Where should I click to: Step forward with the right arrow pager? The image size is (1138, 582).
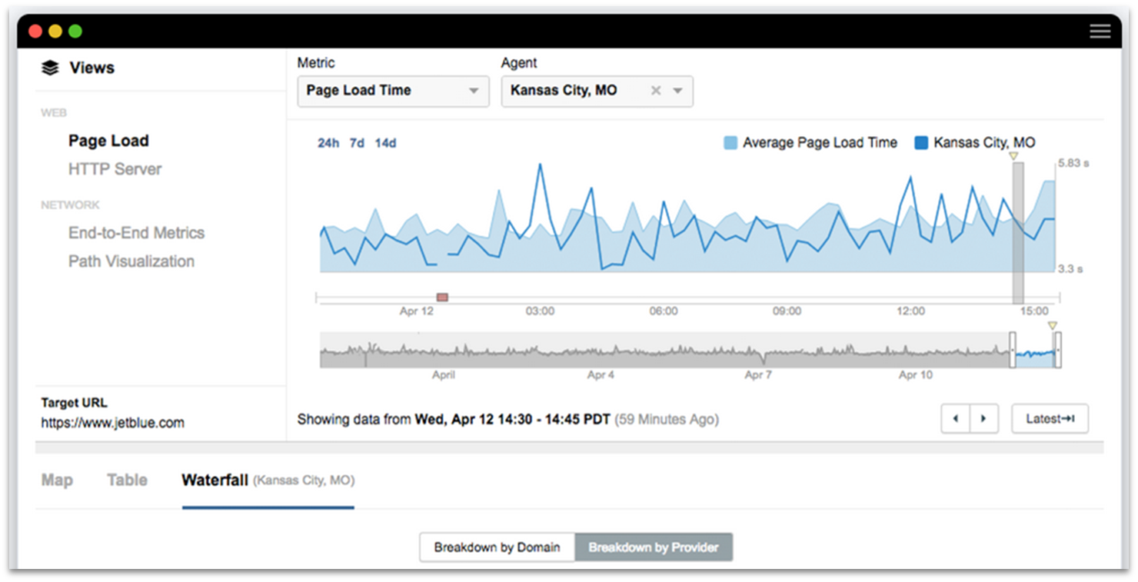point(984,418)
